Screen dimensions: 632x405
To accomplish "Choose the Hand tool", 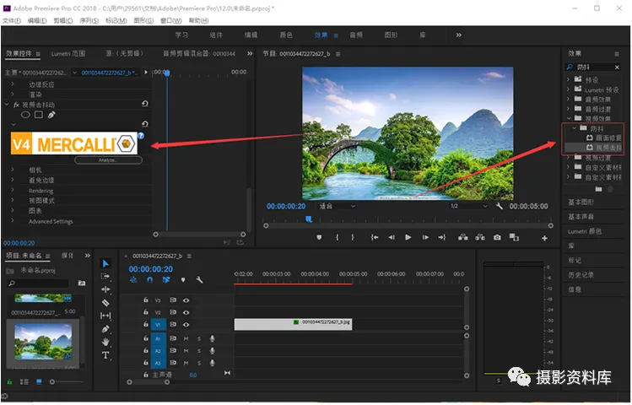I will 105,342.
